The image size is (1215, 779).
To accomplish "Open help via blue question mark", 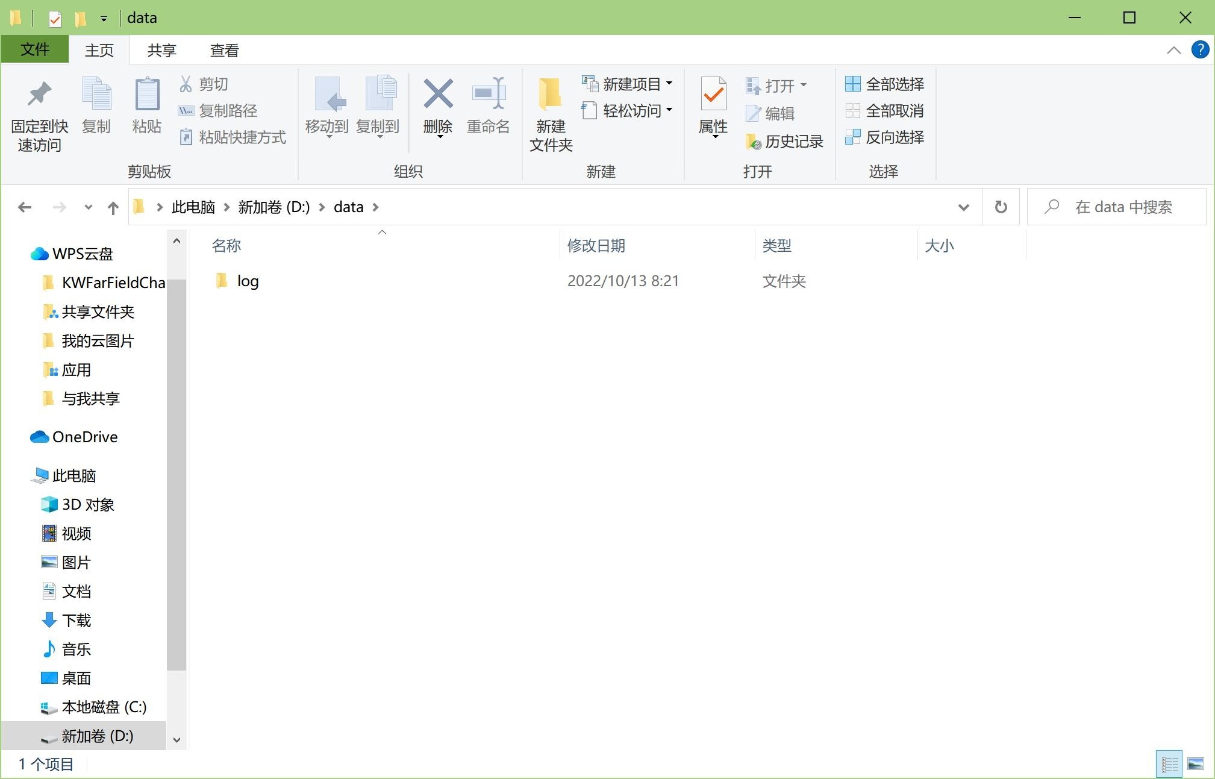I will coord(1199,50).
